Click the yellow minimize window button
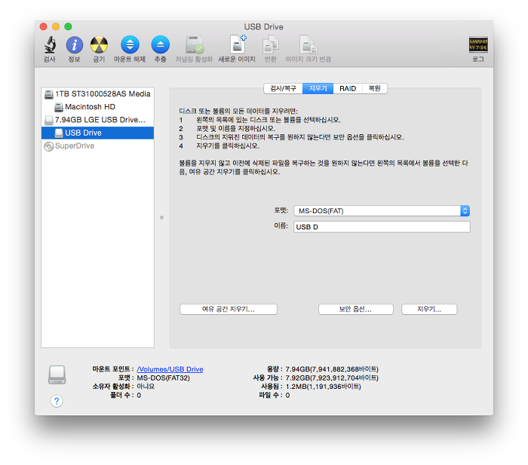Image resolution: width=528 pixels, height=465 pixels. (x=56, y=26)
